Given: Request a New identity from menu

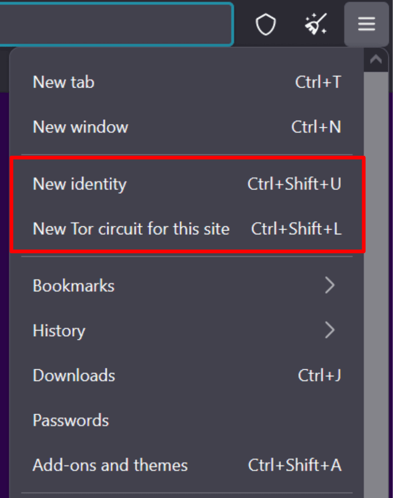Looking at the screenshot, I should (x=80, y=184).
